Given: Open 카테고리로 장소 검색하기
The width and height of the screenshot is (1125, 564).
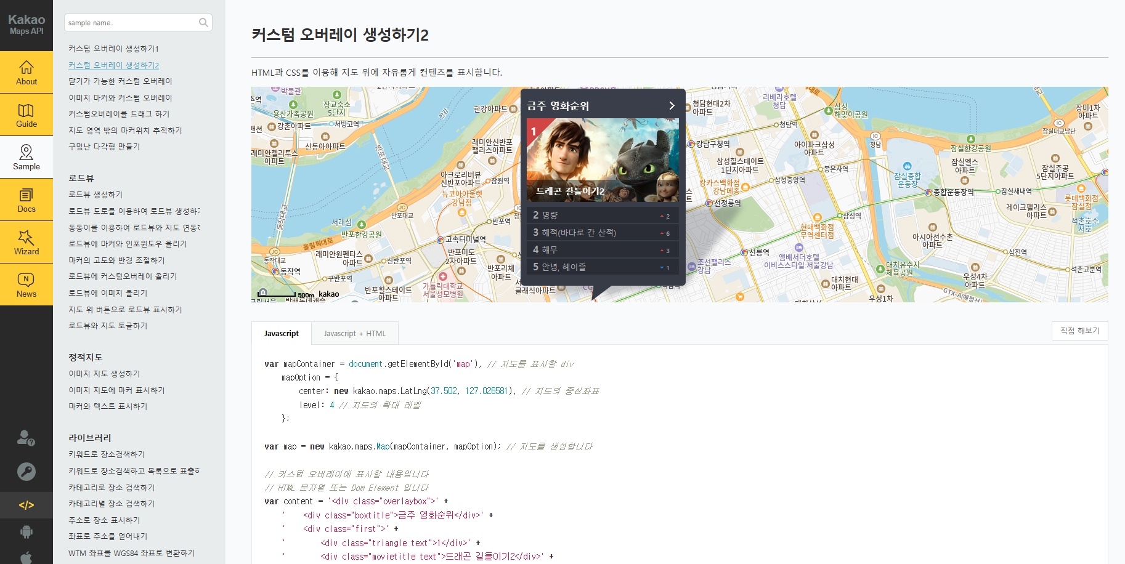Looking at the screenshot, I should (x=112, y=488).
